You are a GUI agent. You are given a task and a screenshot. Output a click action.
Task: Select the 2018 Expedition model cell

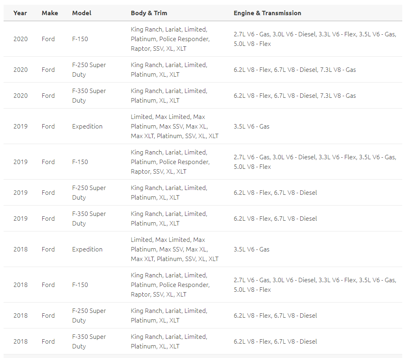click(x=87, y=249)
